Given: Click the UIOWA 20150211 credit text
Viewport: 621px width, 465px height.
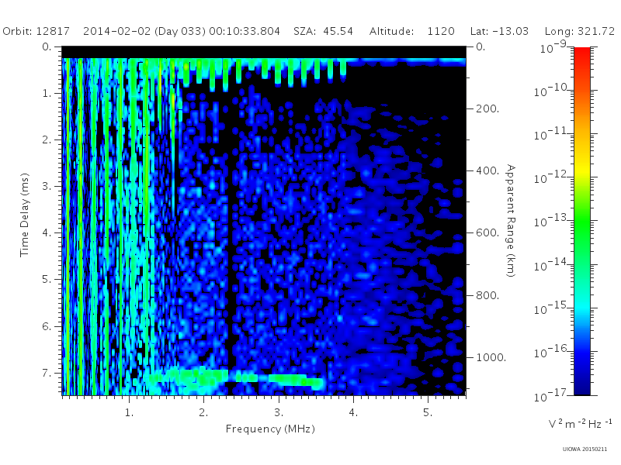Looking at the screenshot, I should pyautogui.click(x=585, y=449).
